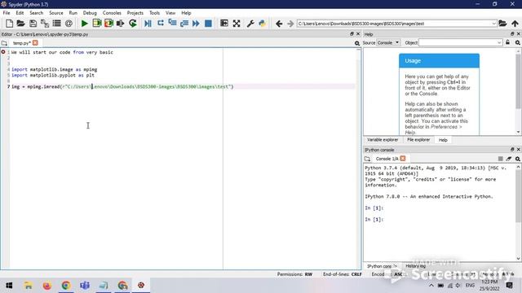The image size is (522, 293).
Task: Go forward with the right arrow
Action: [x=290, y=24]
